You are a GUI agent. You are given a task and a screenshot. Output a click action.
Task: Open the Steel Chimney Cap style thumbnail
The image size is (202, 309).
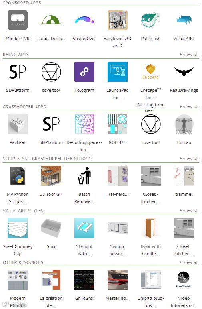click(x=18, y=228)
